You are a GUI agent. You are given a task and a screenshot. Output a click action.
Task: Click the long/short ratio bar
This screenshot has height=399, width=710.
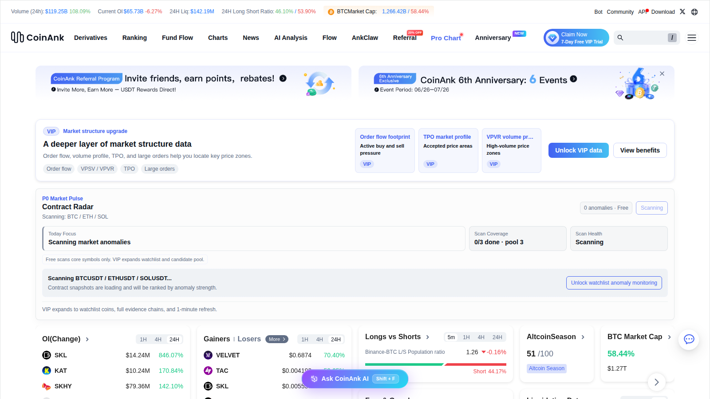(436, 364)
